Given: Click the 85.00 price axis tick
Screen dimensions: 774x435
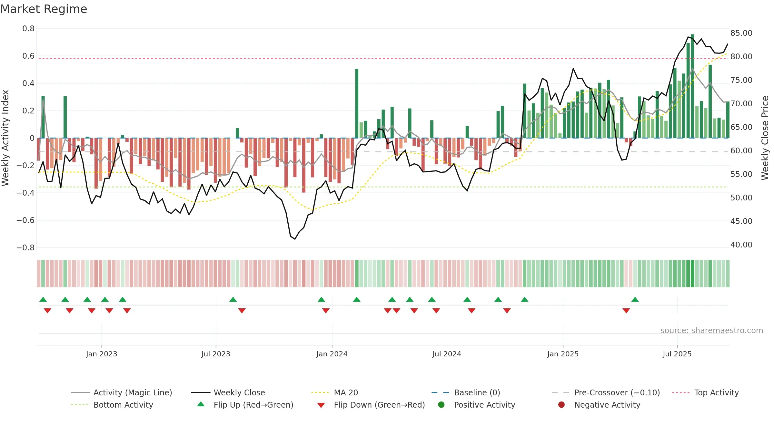Looking at the screenshot, I should pos(741,33).
